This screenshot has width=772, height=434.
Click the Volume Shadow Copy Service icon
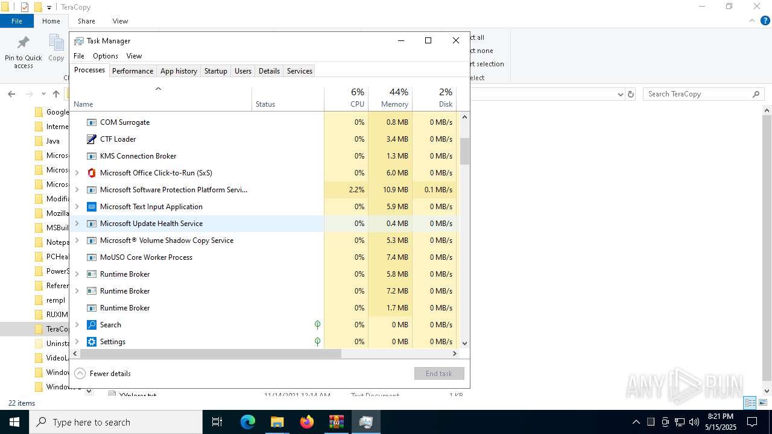click(92, 241)
